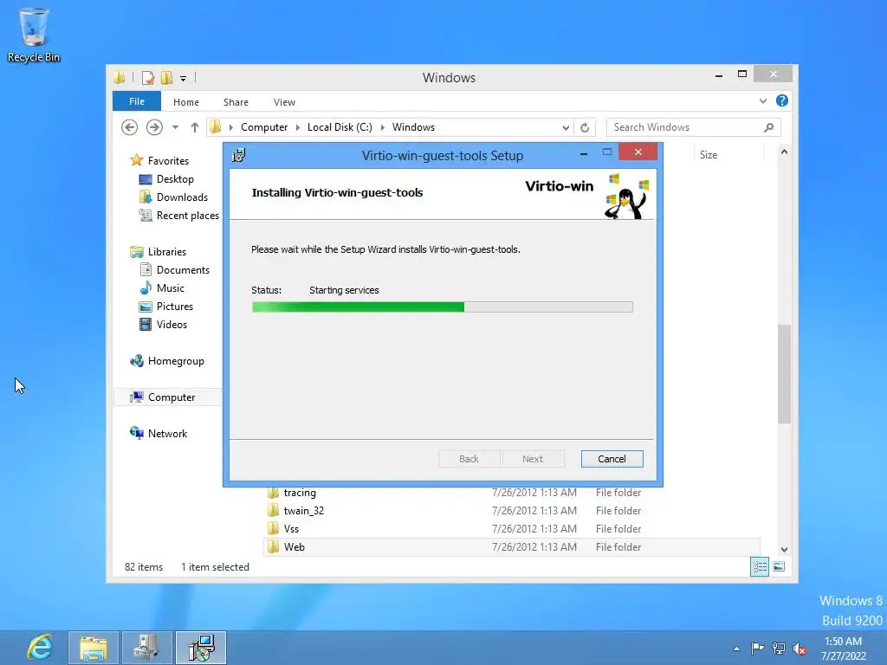Click the disabled Back button
The width and height of the screenshot is (887, 665).
tap(469, 459)
